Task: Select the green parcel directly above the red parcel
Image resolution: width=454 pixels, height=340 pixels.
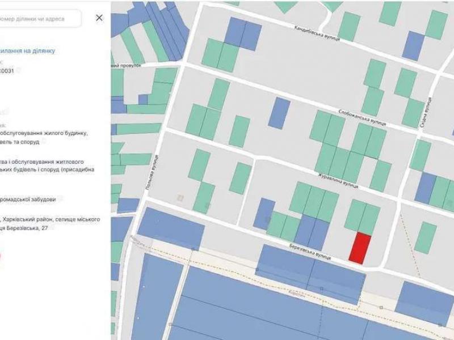Action: click(x=362, y=216)
